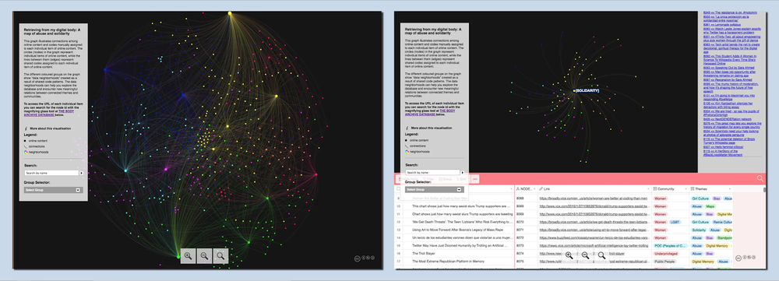The height and width of the screenshot is (281, 779).
Task: Click More about this visualisation in left panel
Action: (x=51, y=128)
